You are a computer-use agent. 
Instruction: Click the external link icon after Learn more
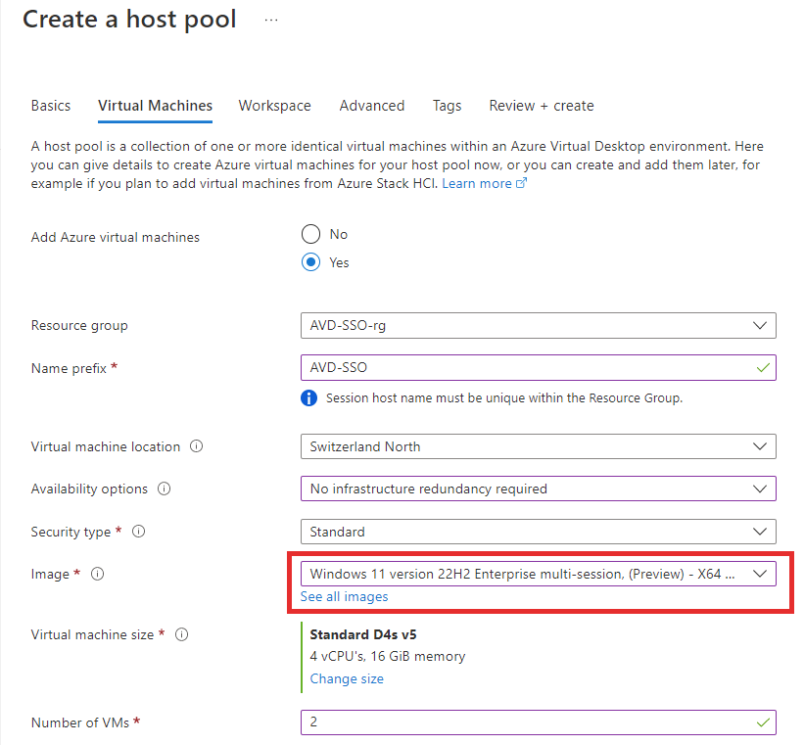(x=521, y=183)
